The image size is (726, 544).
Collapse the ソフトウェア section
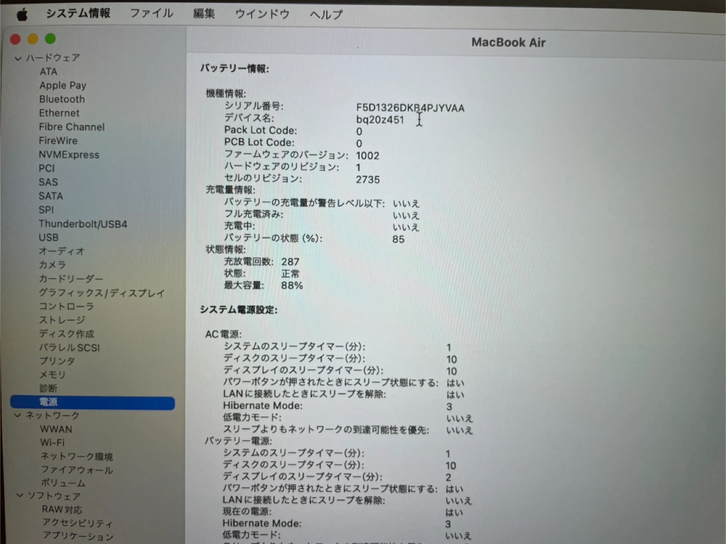tap(20, 496)
